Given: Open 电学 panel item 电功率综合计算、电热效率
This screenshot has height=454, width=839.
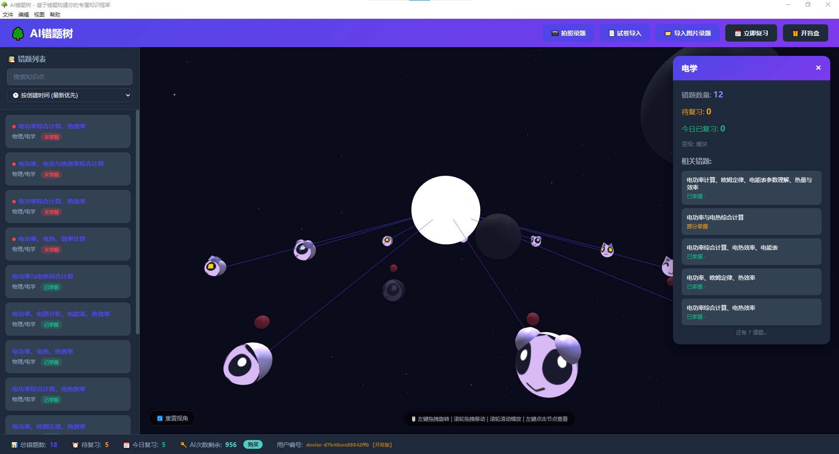Looking at the screenshot, I should [751, 312].
